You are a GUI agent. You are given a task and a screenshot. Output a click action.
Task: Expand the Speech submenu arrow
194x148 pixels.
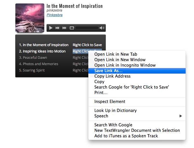pyautogui.click(x=180, y=116)
